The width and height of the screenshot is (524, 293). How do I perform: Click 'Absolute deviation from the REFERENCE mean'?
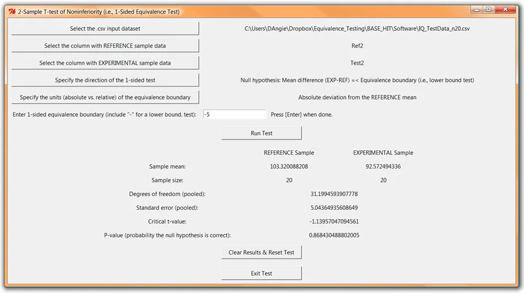[357, 97]
